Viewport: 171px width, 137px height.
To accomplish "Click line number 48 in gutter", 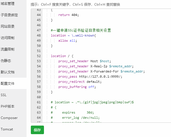I will coord(39,35).
